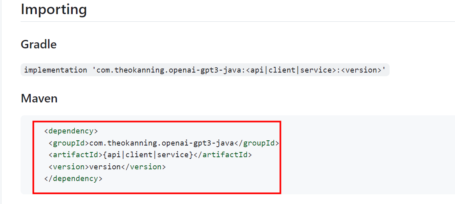The height and width of the screenshot is (204, 455).
Task: Click the Maven subsection heading
Action: point(39,98)
